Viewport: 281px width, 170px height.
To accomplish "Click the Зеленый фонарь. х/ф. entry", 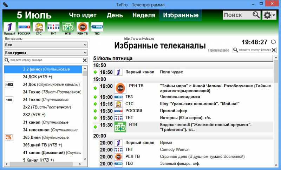I will click(x=180, y=164).
